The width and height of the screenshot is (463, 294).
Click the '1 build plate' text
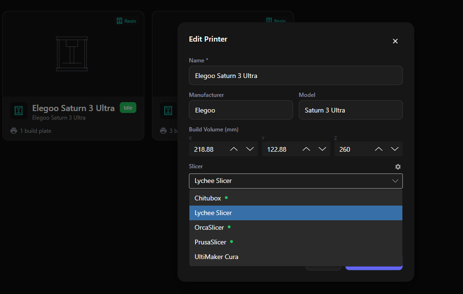point(36,131)
